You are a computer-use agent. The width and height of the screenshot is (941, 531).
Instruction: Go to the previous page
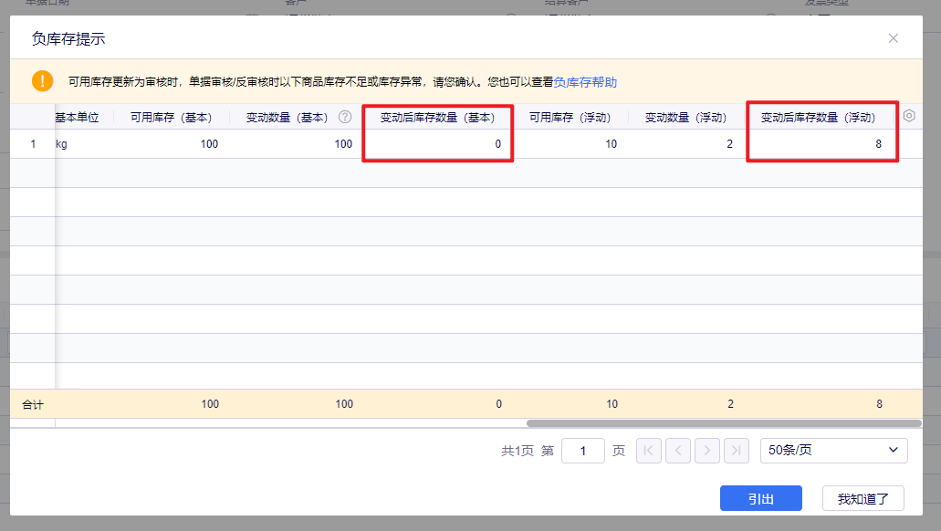(678, 451)
